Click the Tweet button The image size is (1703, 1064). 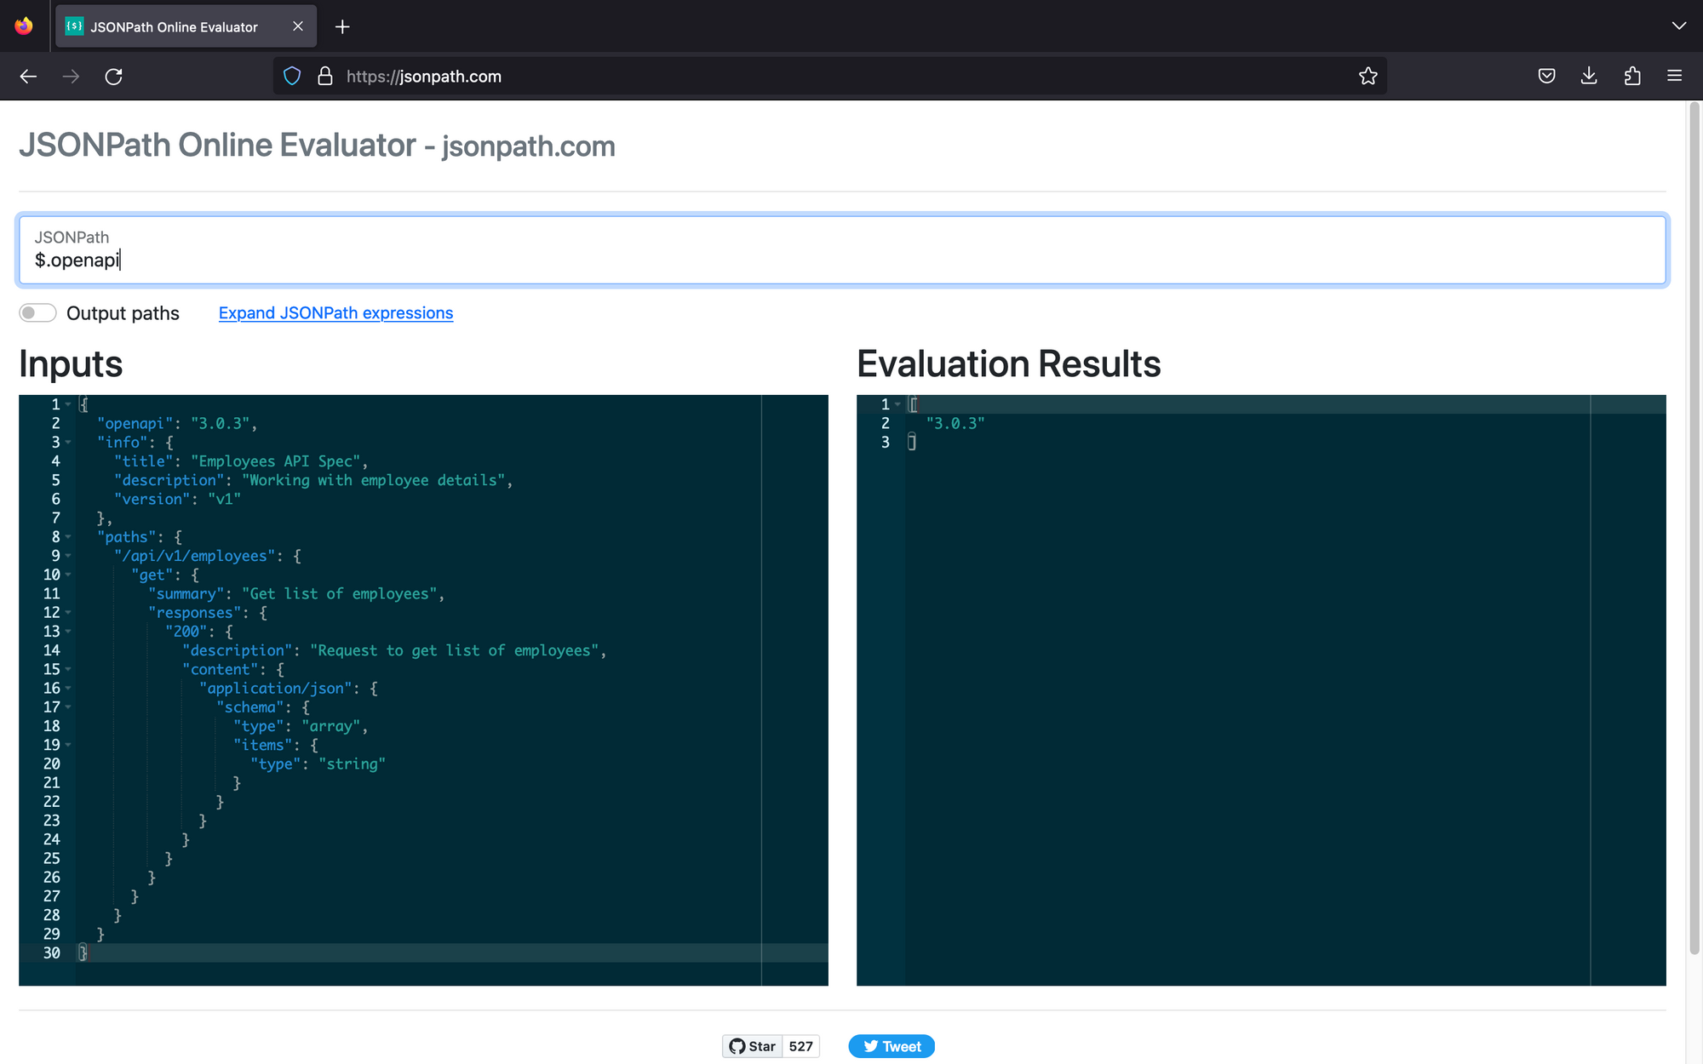click(x=892, y=1046)
